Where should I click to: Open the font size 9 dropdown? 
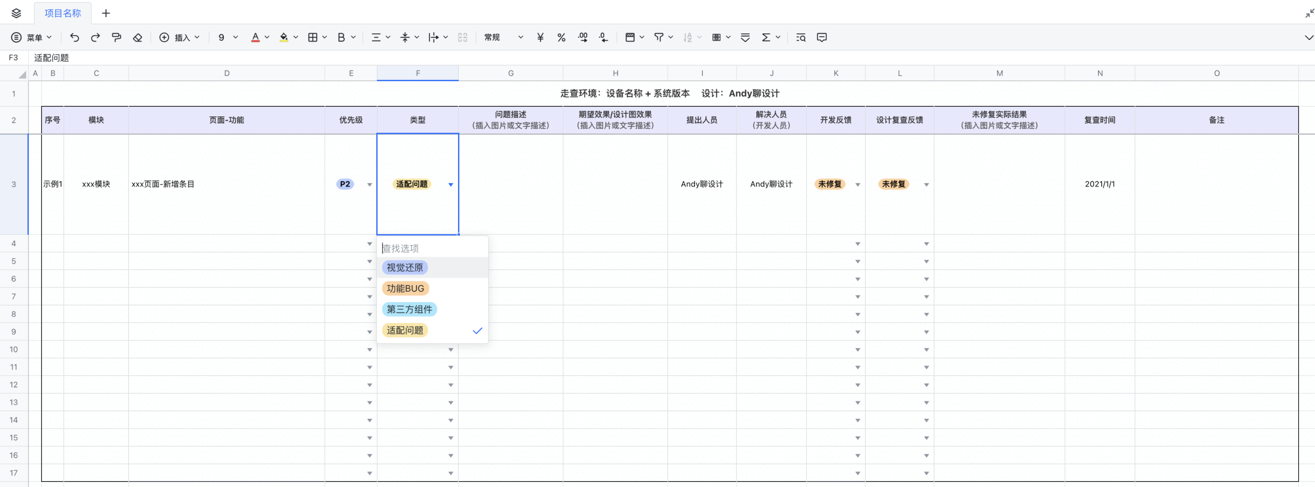pyautogui.click(x=228, y=37)
